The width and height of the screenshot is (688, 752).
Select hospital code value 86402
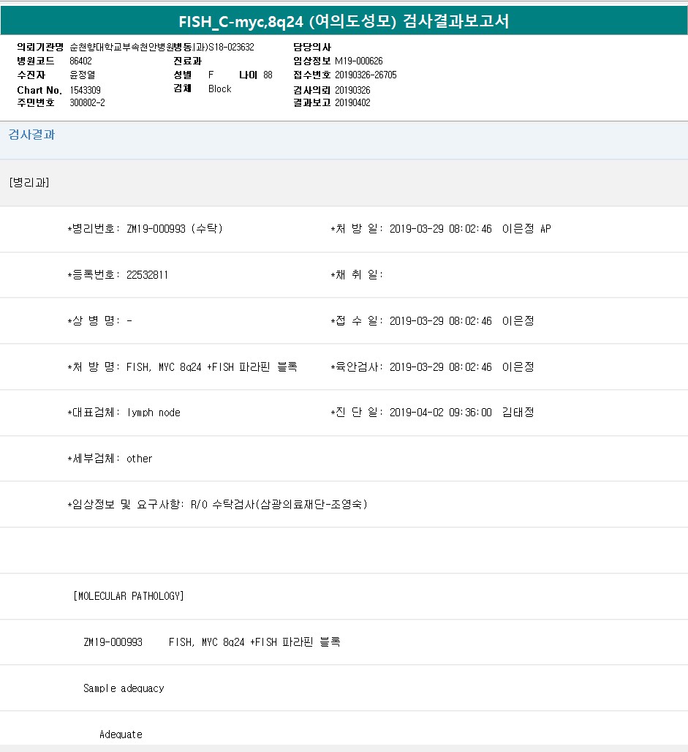point(80,61)
